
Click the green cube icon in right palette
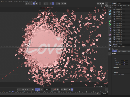(x=110, y=25)
